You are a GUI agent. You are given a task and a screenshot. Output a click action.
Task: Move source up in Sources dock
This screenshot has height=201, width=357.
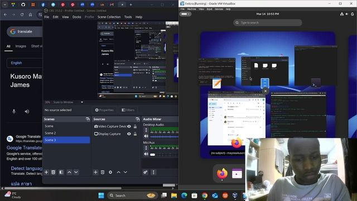[x=118, y=173]
